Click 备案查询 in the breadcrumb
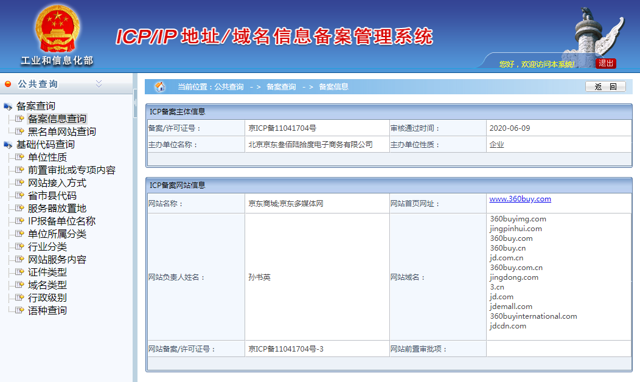Image resolution: width=640 pixels, height=382 pixels. [281, 86]
